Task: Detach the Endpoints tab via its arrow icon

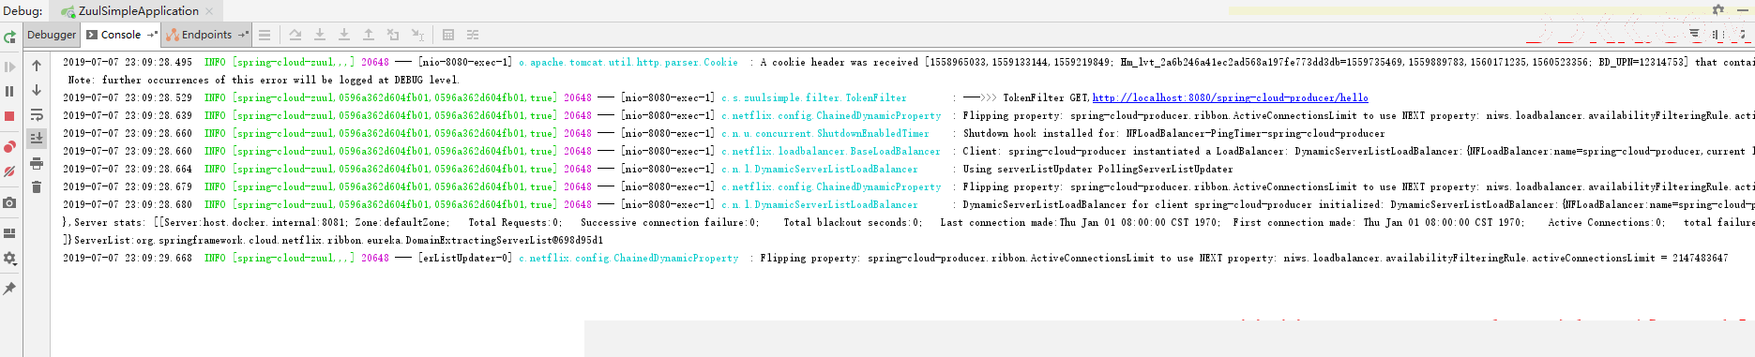Action: pos(243,35)
